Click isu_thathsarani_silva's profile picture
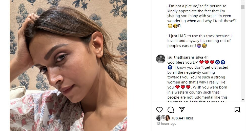The height and width of the screenshot is (131, 246). click(161, 59)
